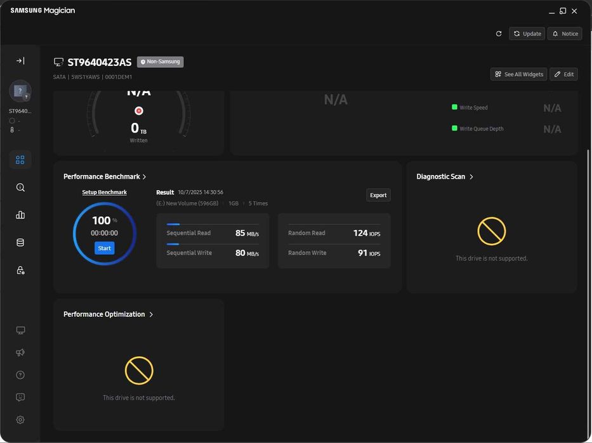Start the benchmark with the Start button
Viewport: 592px width, 443px height.
(105, 248)
